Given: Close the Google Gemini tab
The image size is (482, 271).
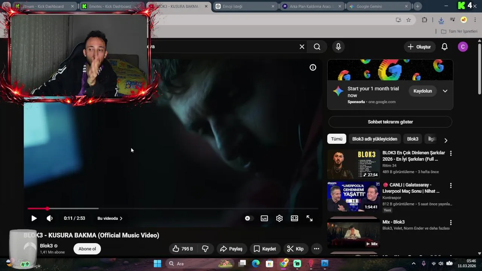Looking at the screenshot, I should pos(406,6).
